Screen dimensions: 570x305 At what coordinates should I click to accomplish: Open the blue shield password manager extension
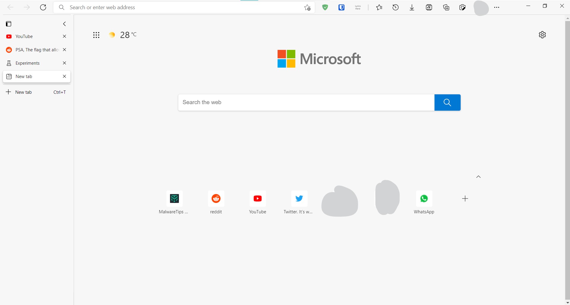(x=341, y=7)
